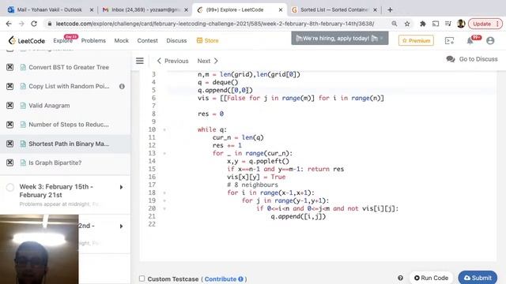This screenshot has width=506, height=284.
Task: Click the Go to Discuss chat bubbles icon
Action: click(x=451, y=59)
